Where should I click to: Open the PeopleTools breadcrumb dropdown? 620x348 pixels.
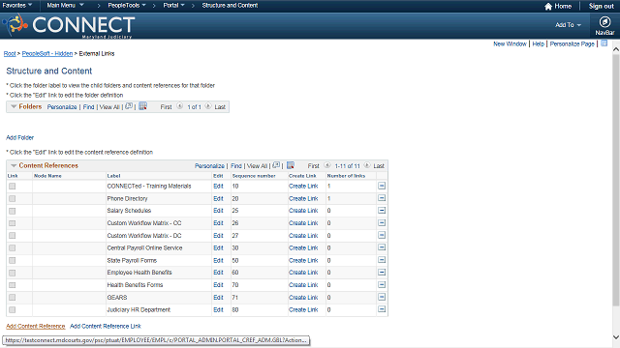coord(127,6)
